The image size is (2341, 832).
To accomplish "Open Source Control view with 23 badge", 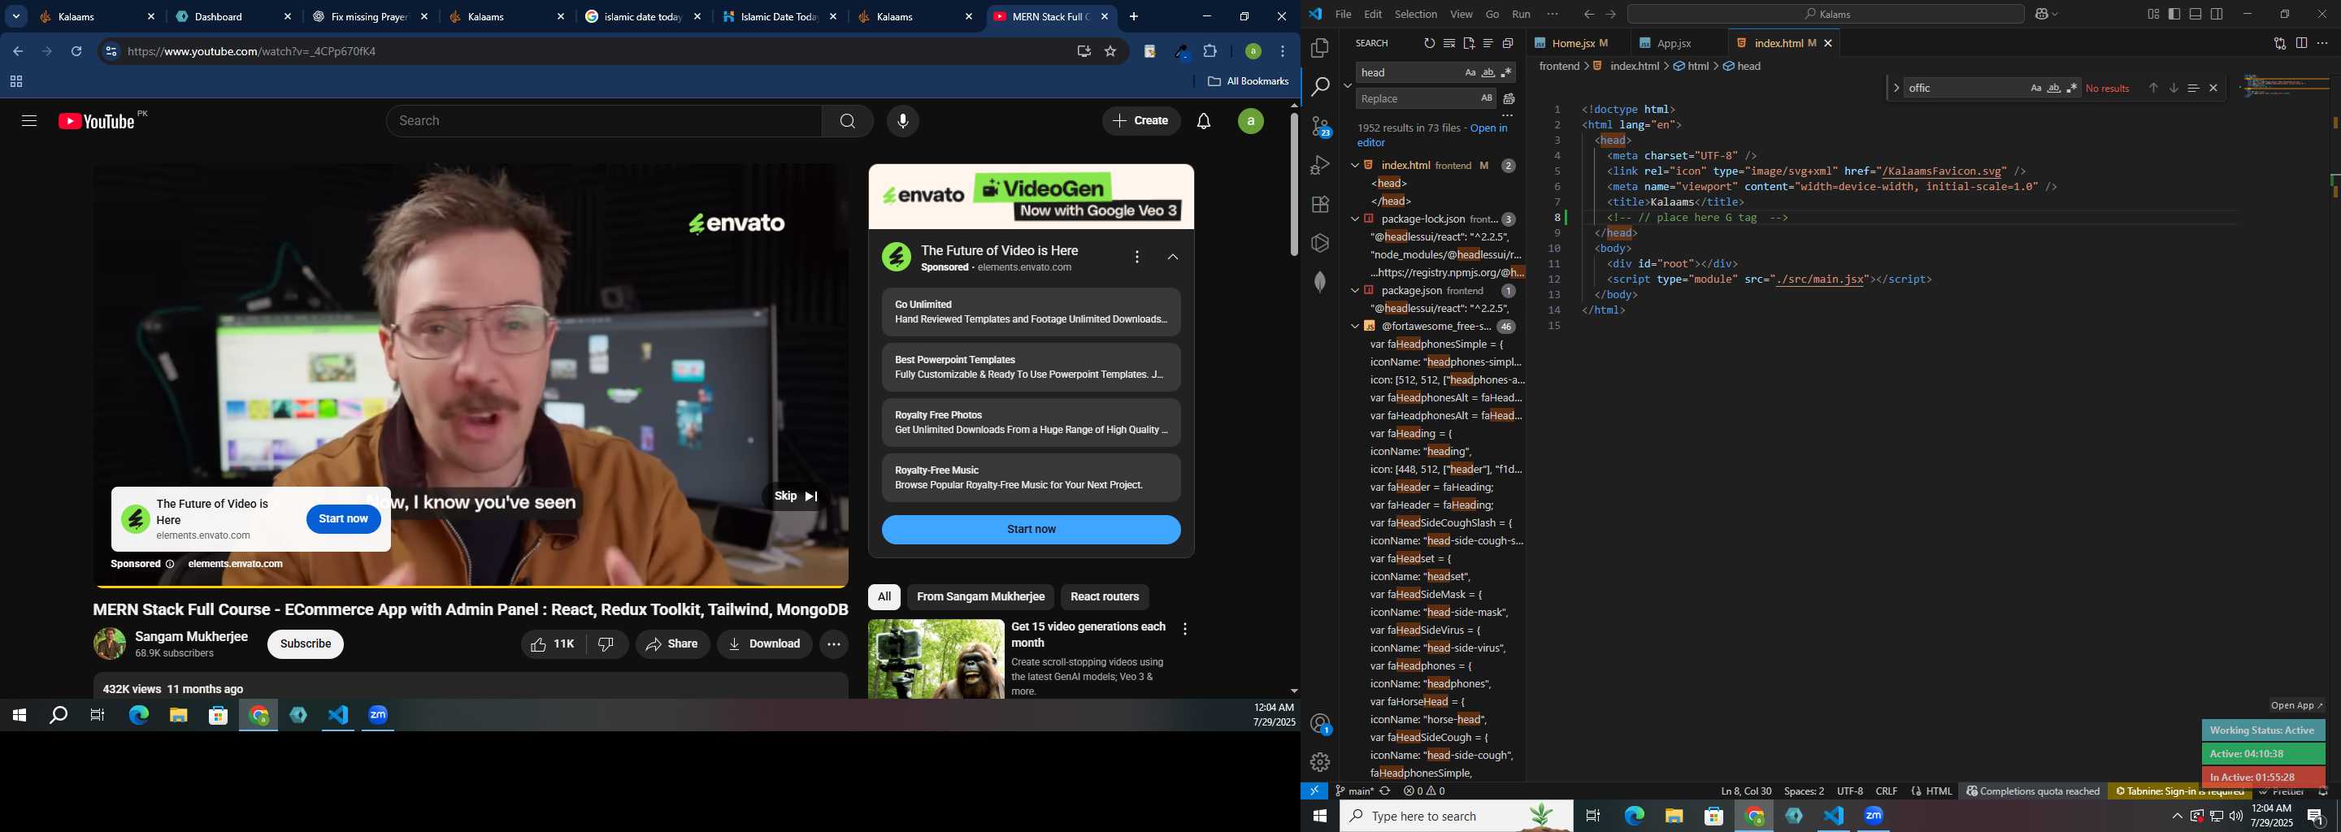I will tap(1320, 126).
